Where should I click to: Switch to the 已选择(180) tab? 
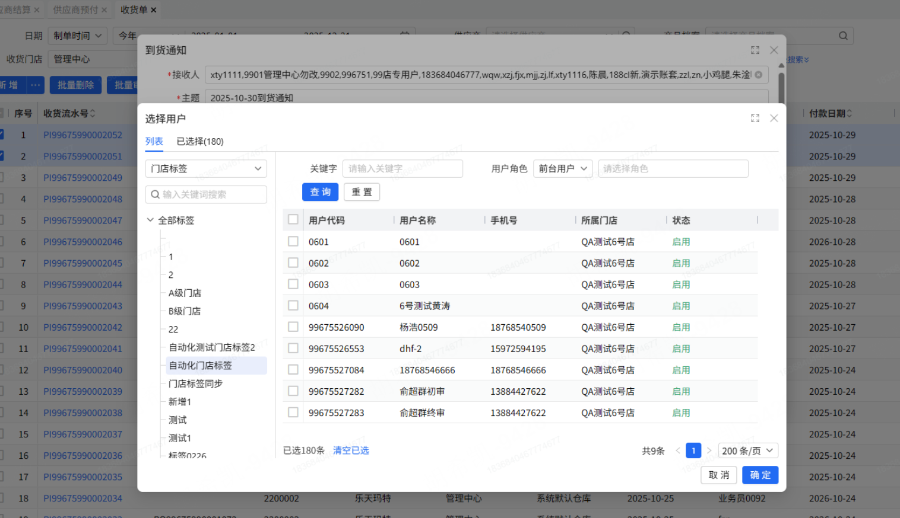pos(200,142)
